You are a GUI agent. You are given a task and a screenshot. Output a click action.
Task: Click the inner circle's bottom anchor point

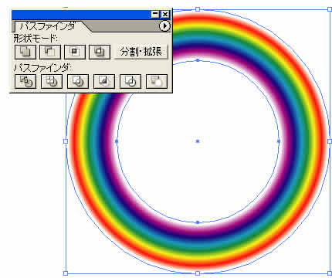point(198,222)
